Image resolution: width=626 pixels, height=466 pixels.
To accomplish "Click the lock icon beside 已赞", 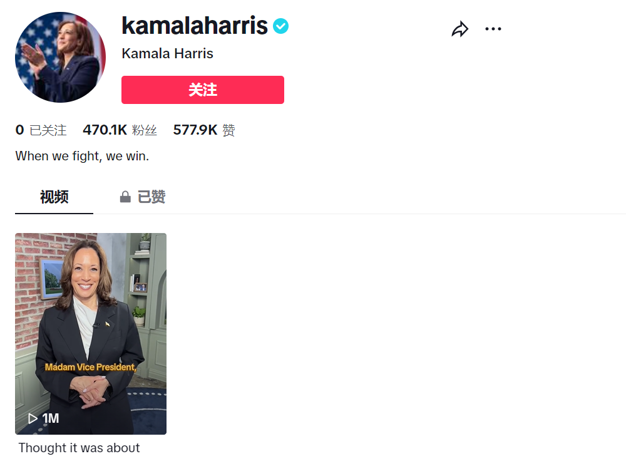I will (125, 197).
